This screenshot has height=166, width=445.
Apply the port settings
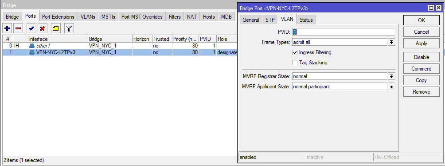[x=422, y=43]
